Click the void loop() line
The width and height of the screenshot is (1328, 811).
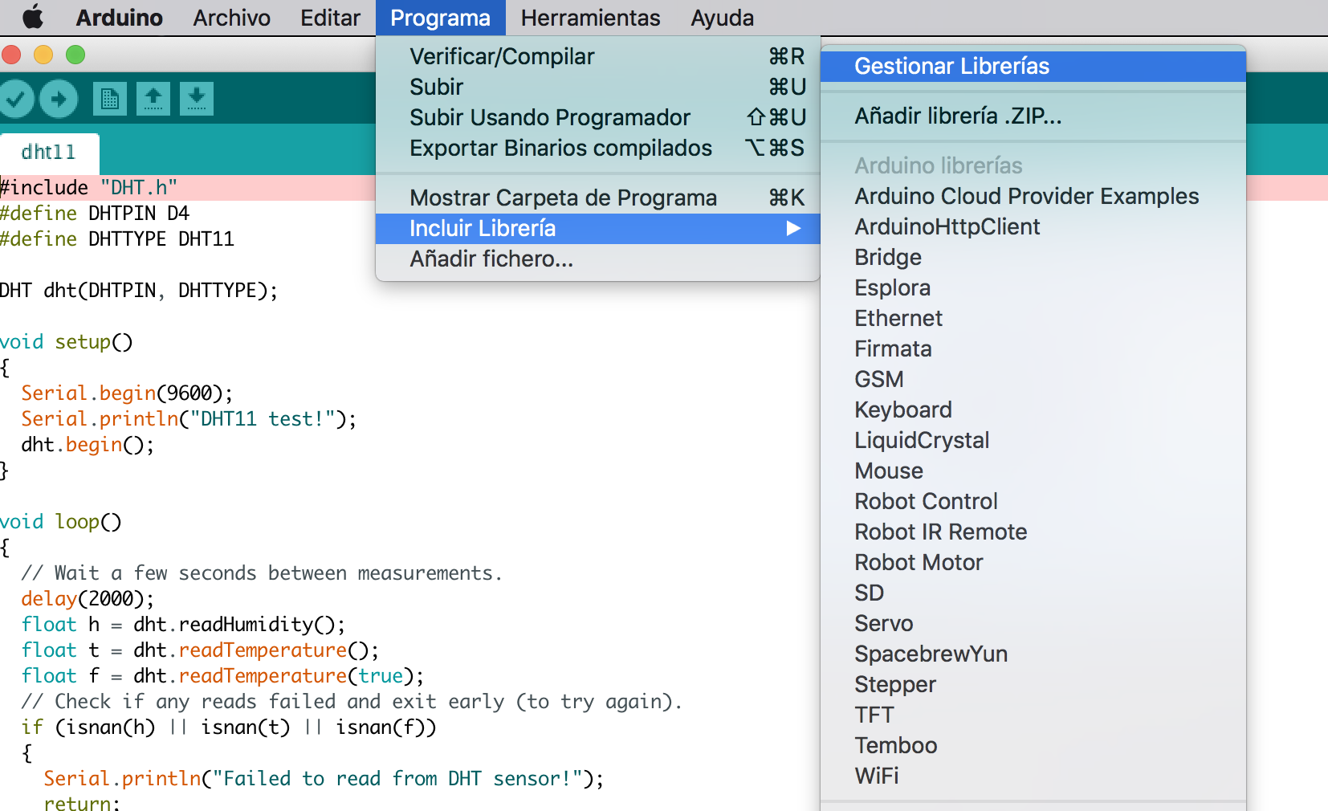point(61,522)
